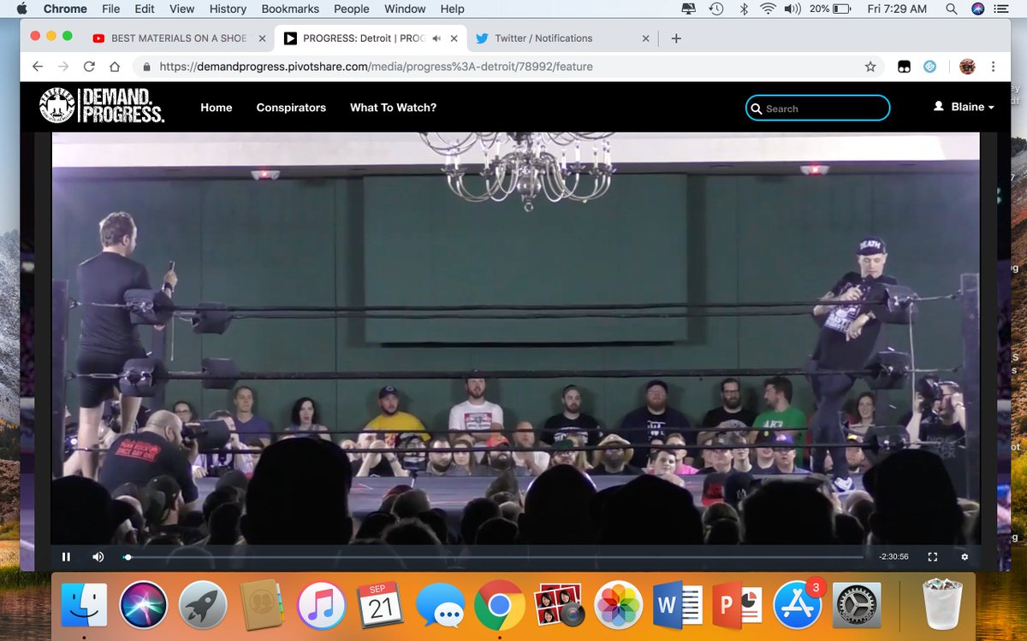
Task: Click the Demand Progress logo
Action: tap(102, 107)
